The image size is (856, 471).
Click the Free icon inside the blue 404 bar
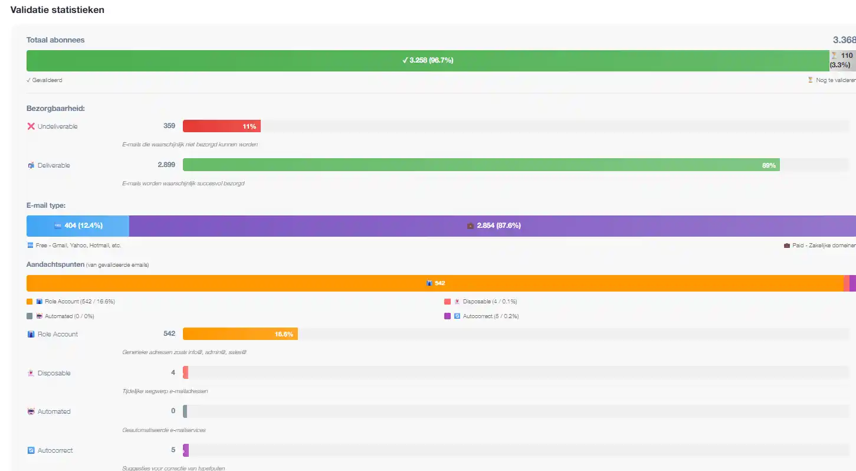point(58,225)
